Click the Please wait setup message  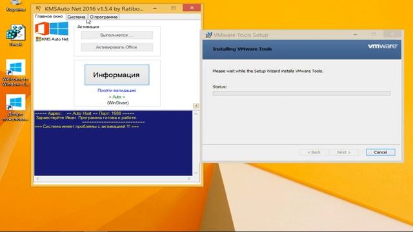point(268,71)
